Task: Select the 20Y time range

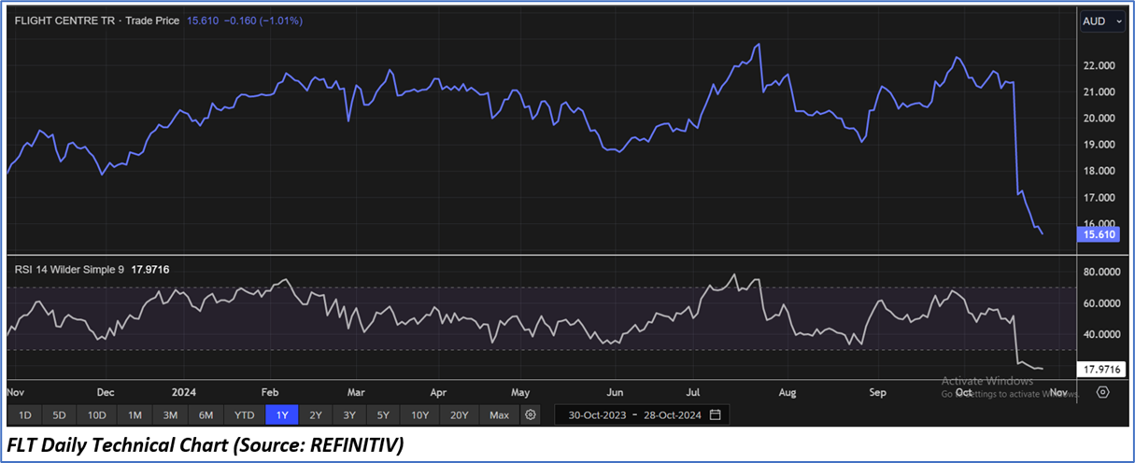Action: click(460, 414)
